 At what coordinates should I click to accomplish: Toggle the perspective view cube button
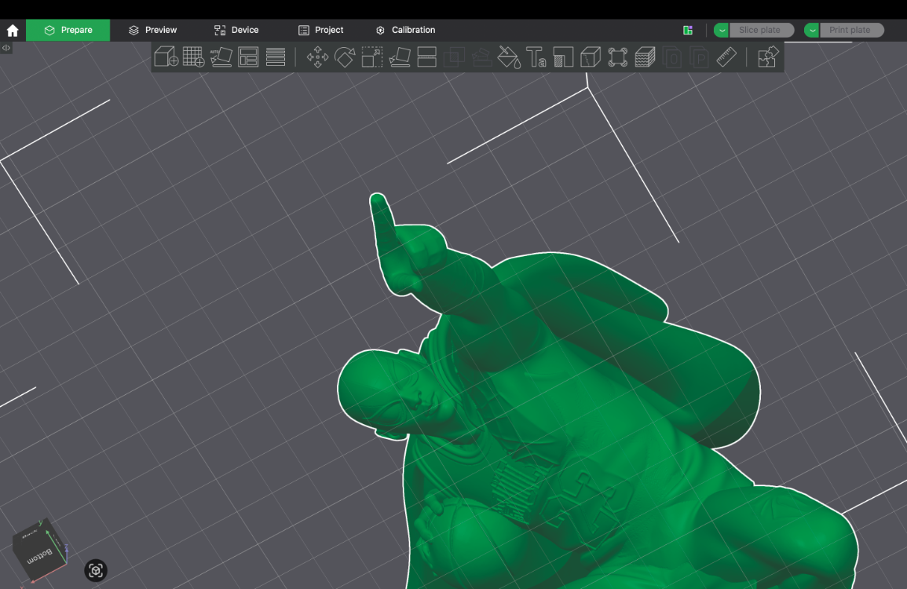96,570
